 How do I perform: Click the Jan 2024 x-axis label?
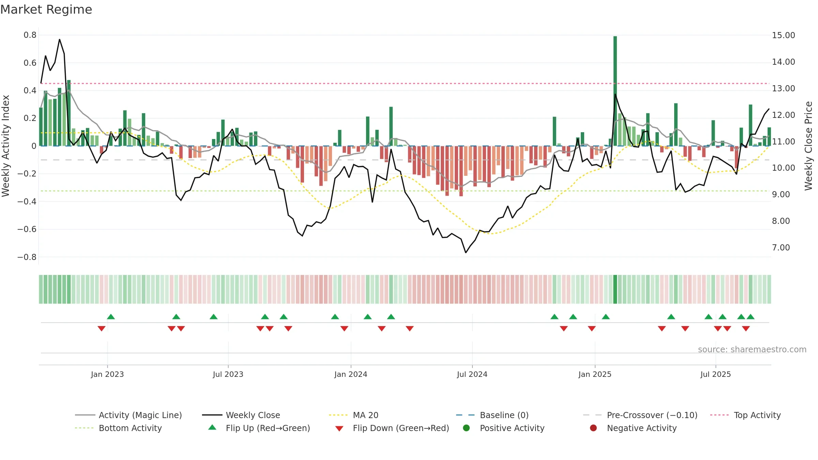tap(351, 374)
